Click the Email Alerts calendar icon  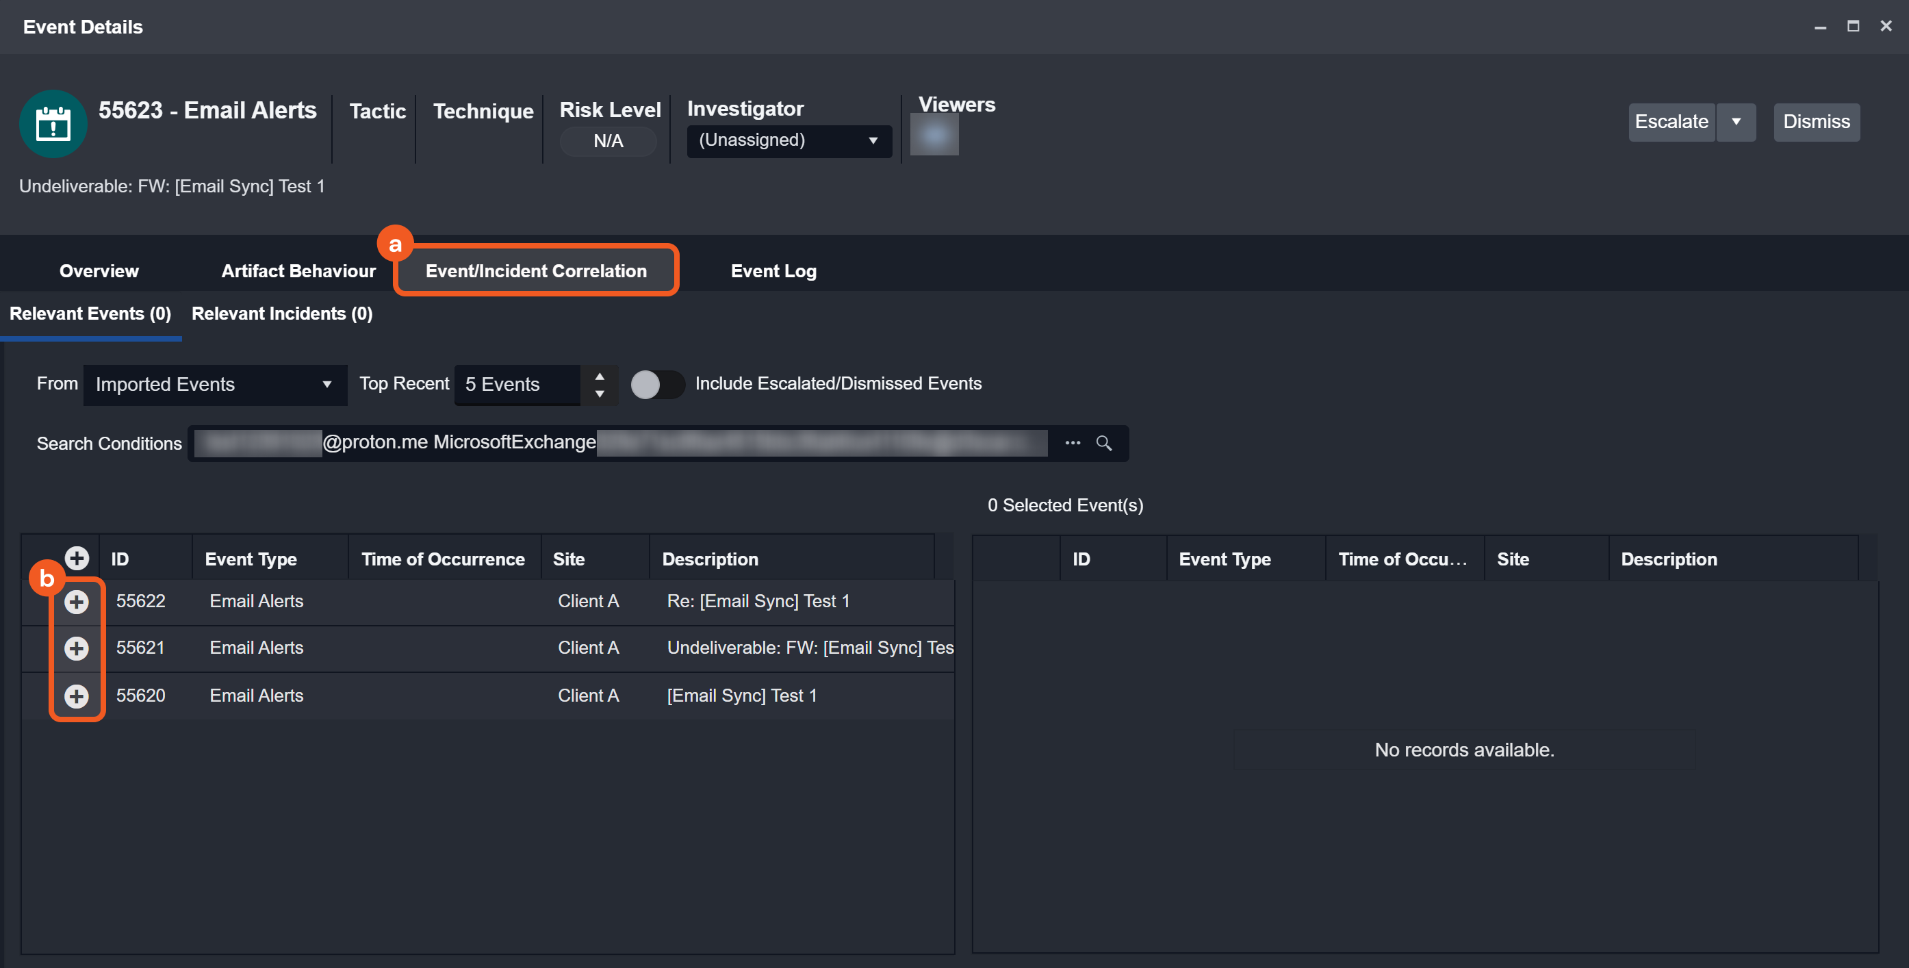[x=53, y=124]
